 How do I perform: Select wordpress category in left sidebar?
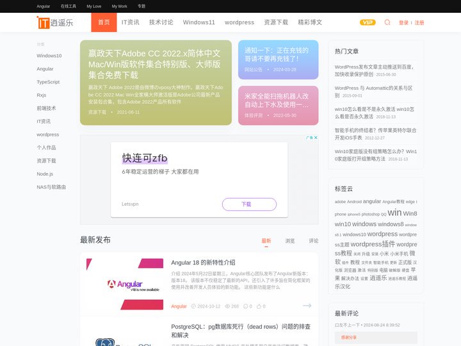47,135
